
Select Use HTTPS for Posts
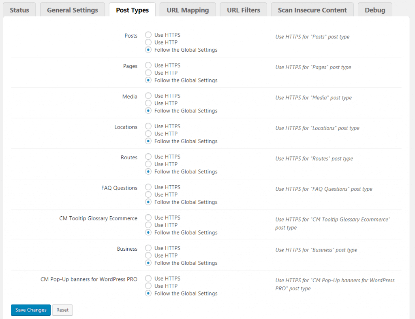coord(148,35)
